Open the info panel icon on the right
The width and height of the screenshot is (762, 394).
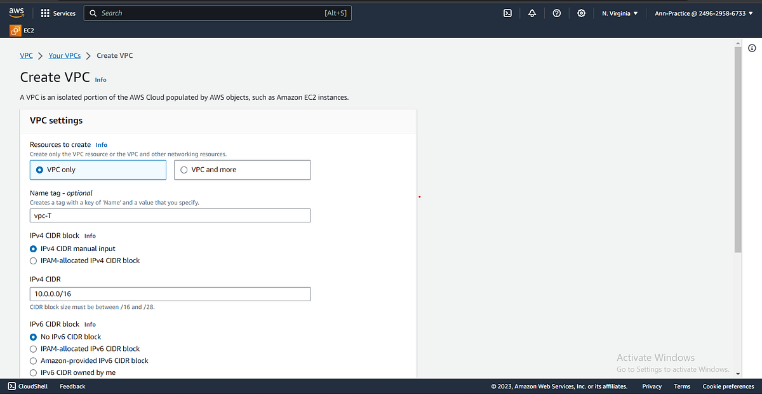pos(752,48)
